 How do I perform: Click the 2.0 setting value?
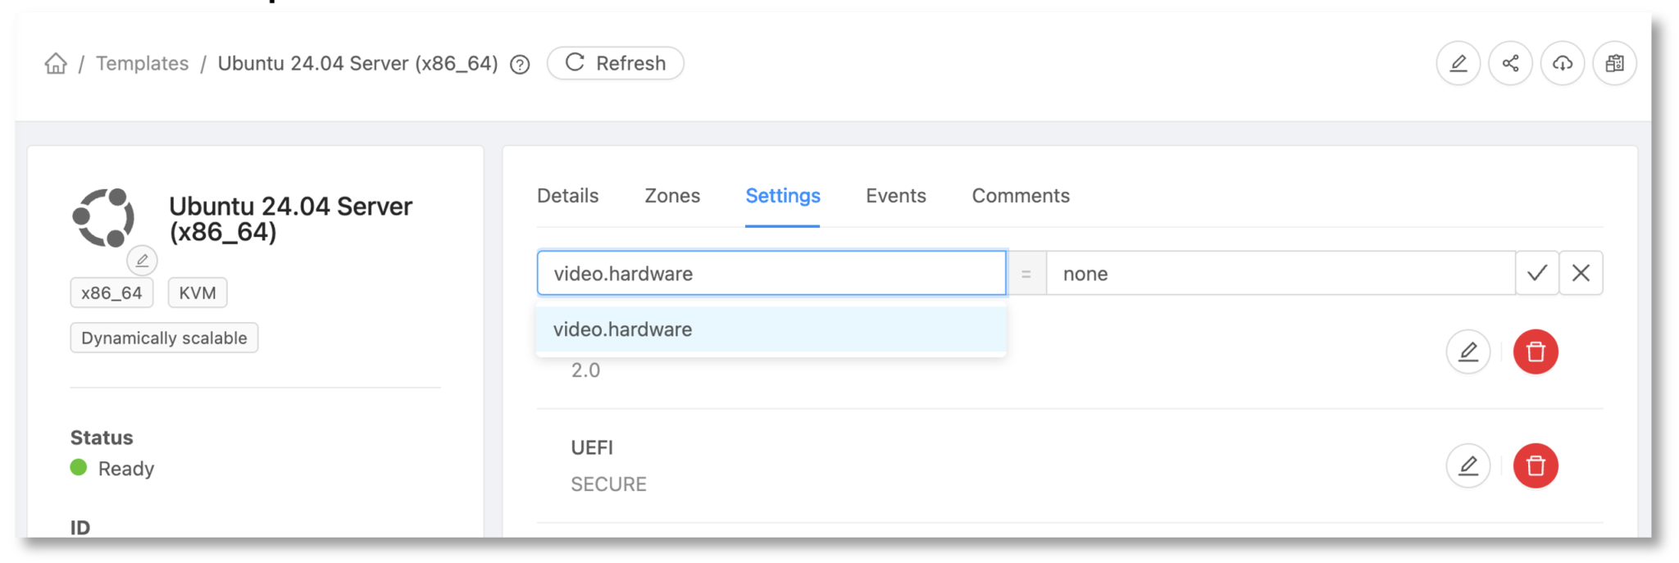585,370
